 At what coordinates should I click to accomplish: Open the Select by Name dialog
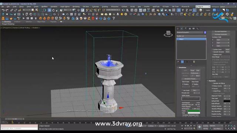pyautogui.click(x=37, y=10)
